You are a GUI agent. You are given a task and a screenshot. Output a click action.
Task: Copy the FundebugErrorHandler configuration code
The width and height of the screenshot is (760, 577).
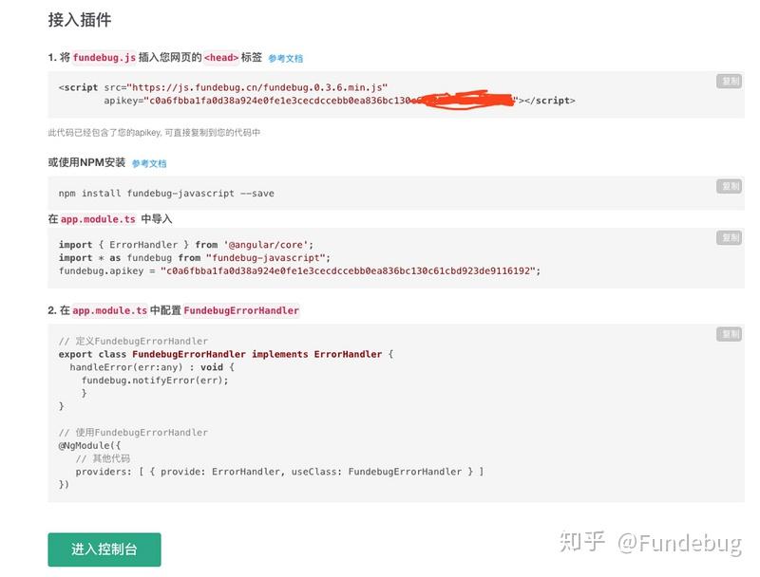(x=728, y=335)
